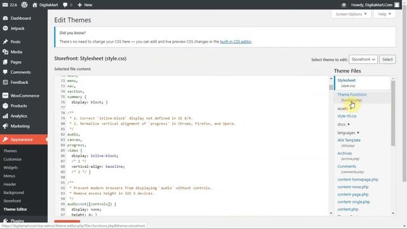Screen dimensions: 407x229
Task: Expand the Help tab
Action: click(x=384, y=14)
